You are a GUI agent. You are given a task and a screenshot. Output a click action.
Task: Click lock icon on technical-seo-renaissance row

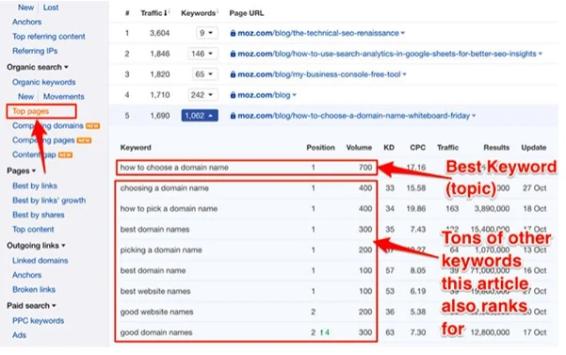click(233, 33)
